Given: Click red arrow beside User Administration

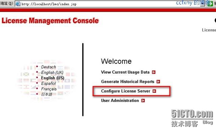Looking at the screenshot, I should tap(143, 101).
